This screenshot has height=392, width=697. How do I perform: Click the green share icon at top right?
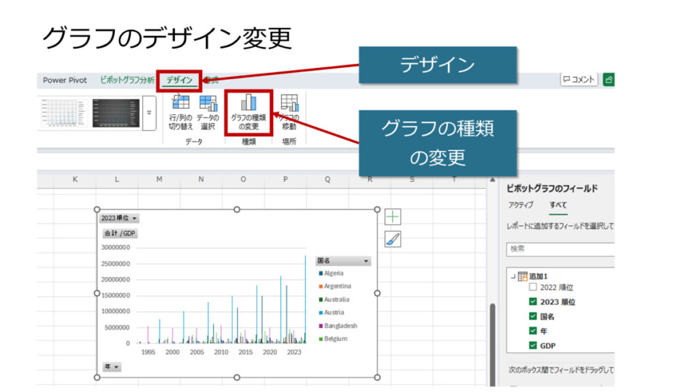[x=609, y=80]
